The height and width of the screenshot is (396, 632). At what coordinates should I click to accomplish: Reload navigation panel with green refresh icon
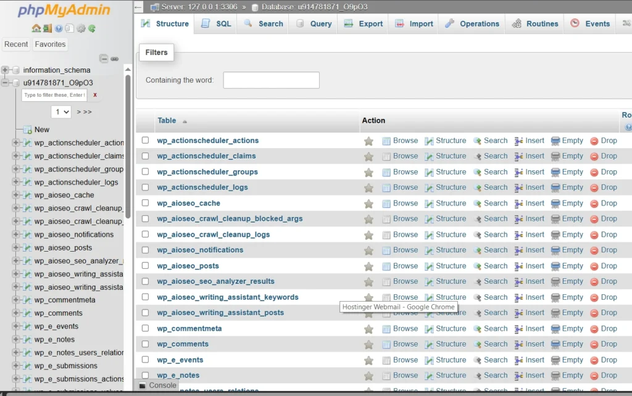(91, 28)
